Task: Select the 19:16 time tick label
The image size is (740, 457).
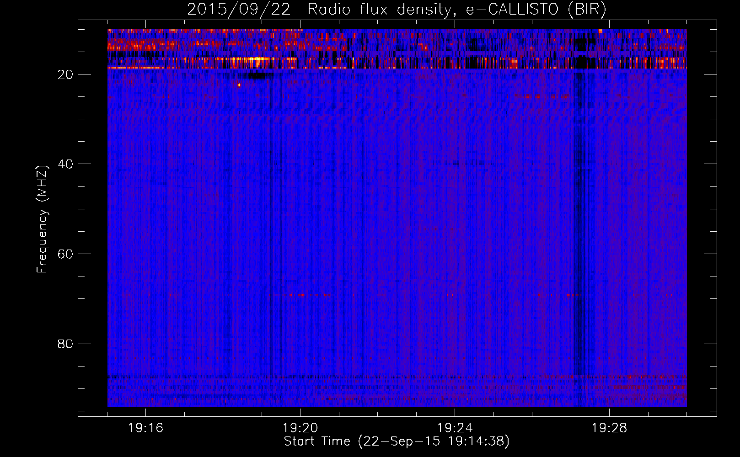Action: click(x=146, y=428)
